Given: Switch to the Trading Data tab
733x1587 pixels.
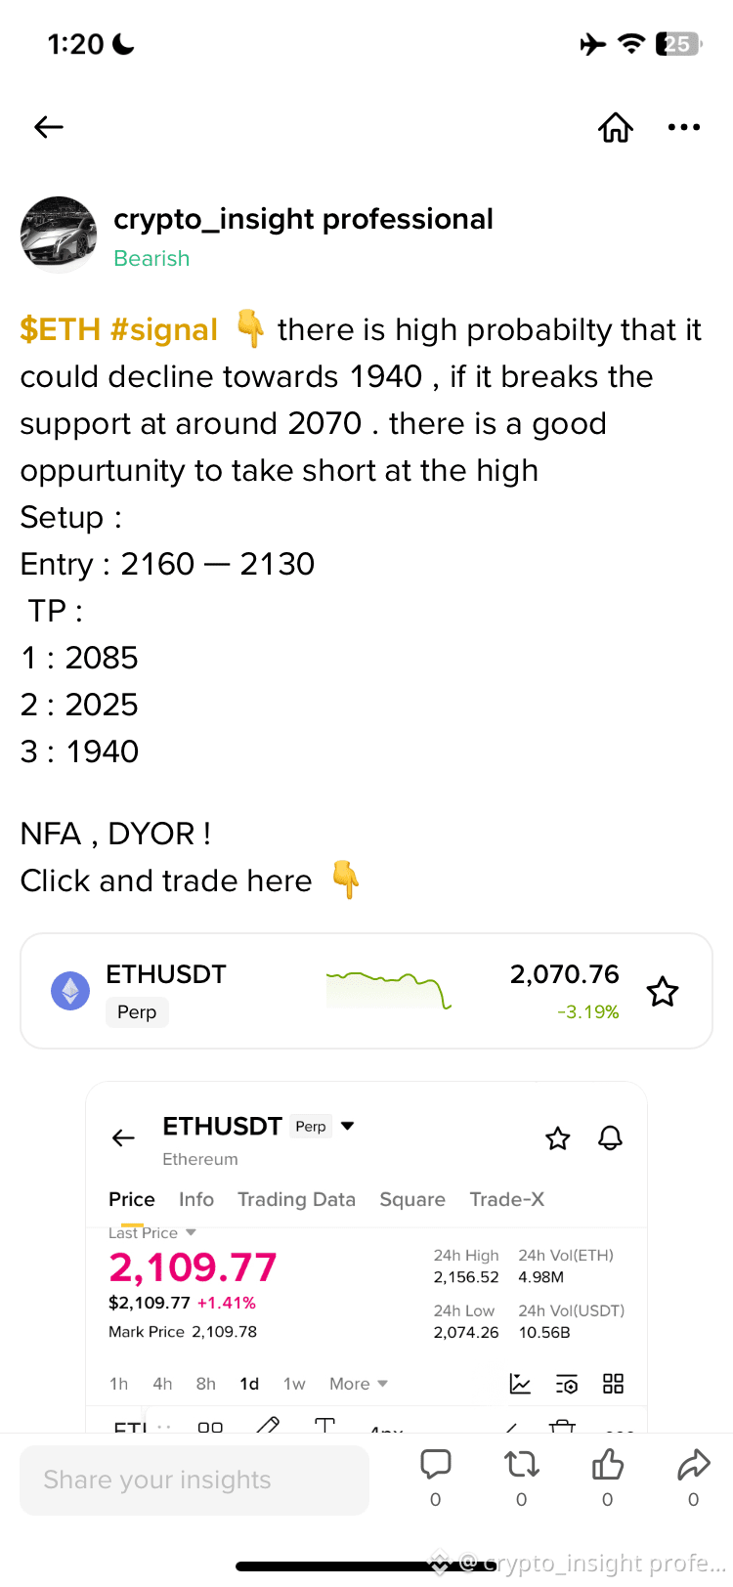Looking at the screenshot, I should 296,1199.
